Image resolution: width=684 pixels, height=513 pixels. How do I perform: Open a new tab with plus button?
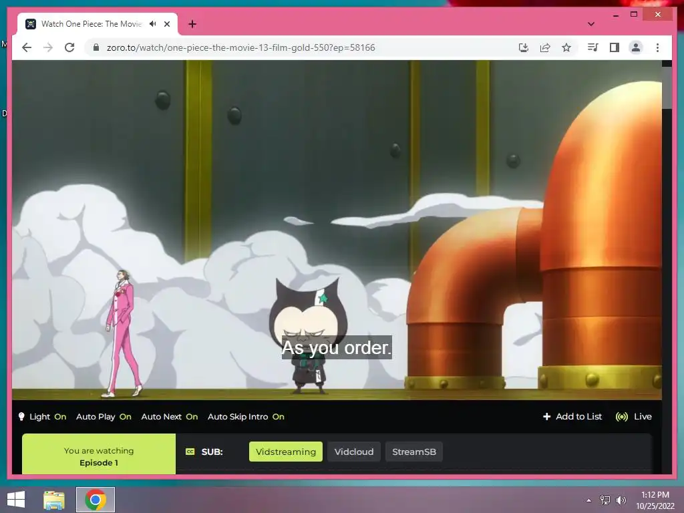192,24
